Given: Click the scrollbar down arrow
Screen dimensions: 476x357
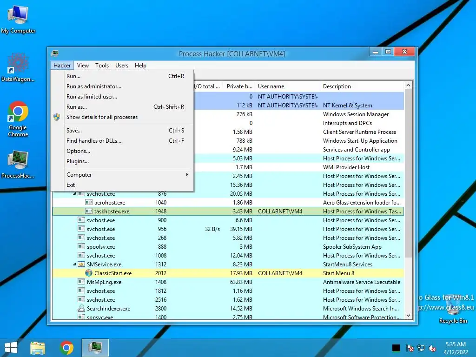Looking at the screenshot, I should coord(408,316).
